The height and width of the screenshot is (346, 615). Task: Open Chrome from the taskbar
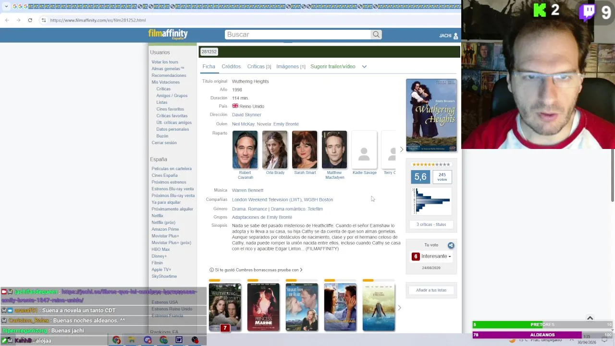pos(116,340)
